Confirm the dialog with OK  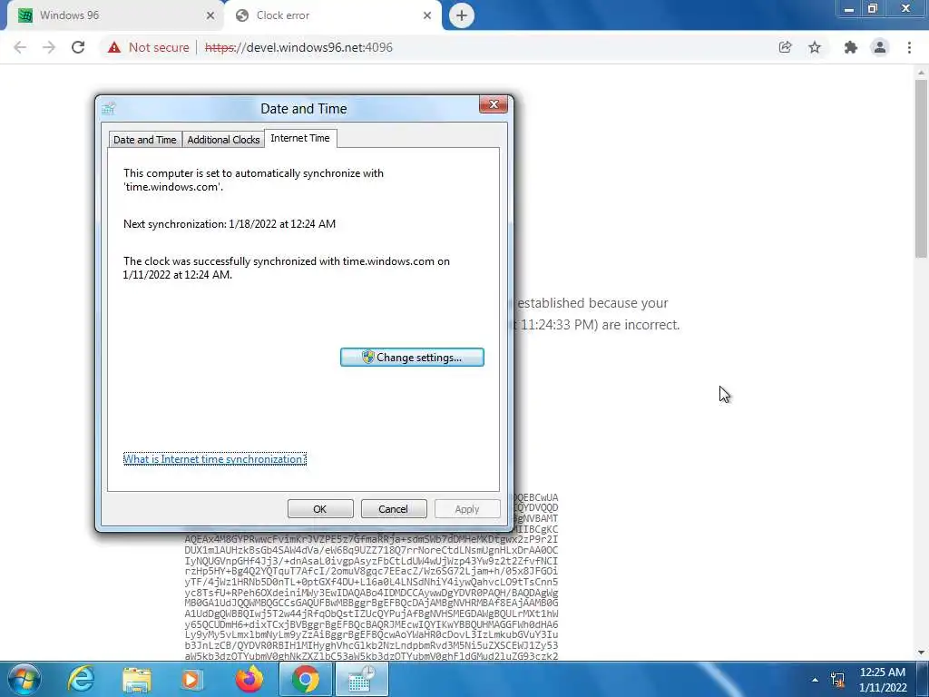pos(320,509)
